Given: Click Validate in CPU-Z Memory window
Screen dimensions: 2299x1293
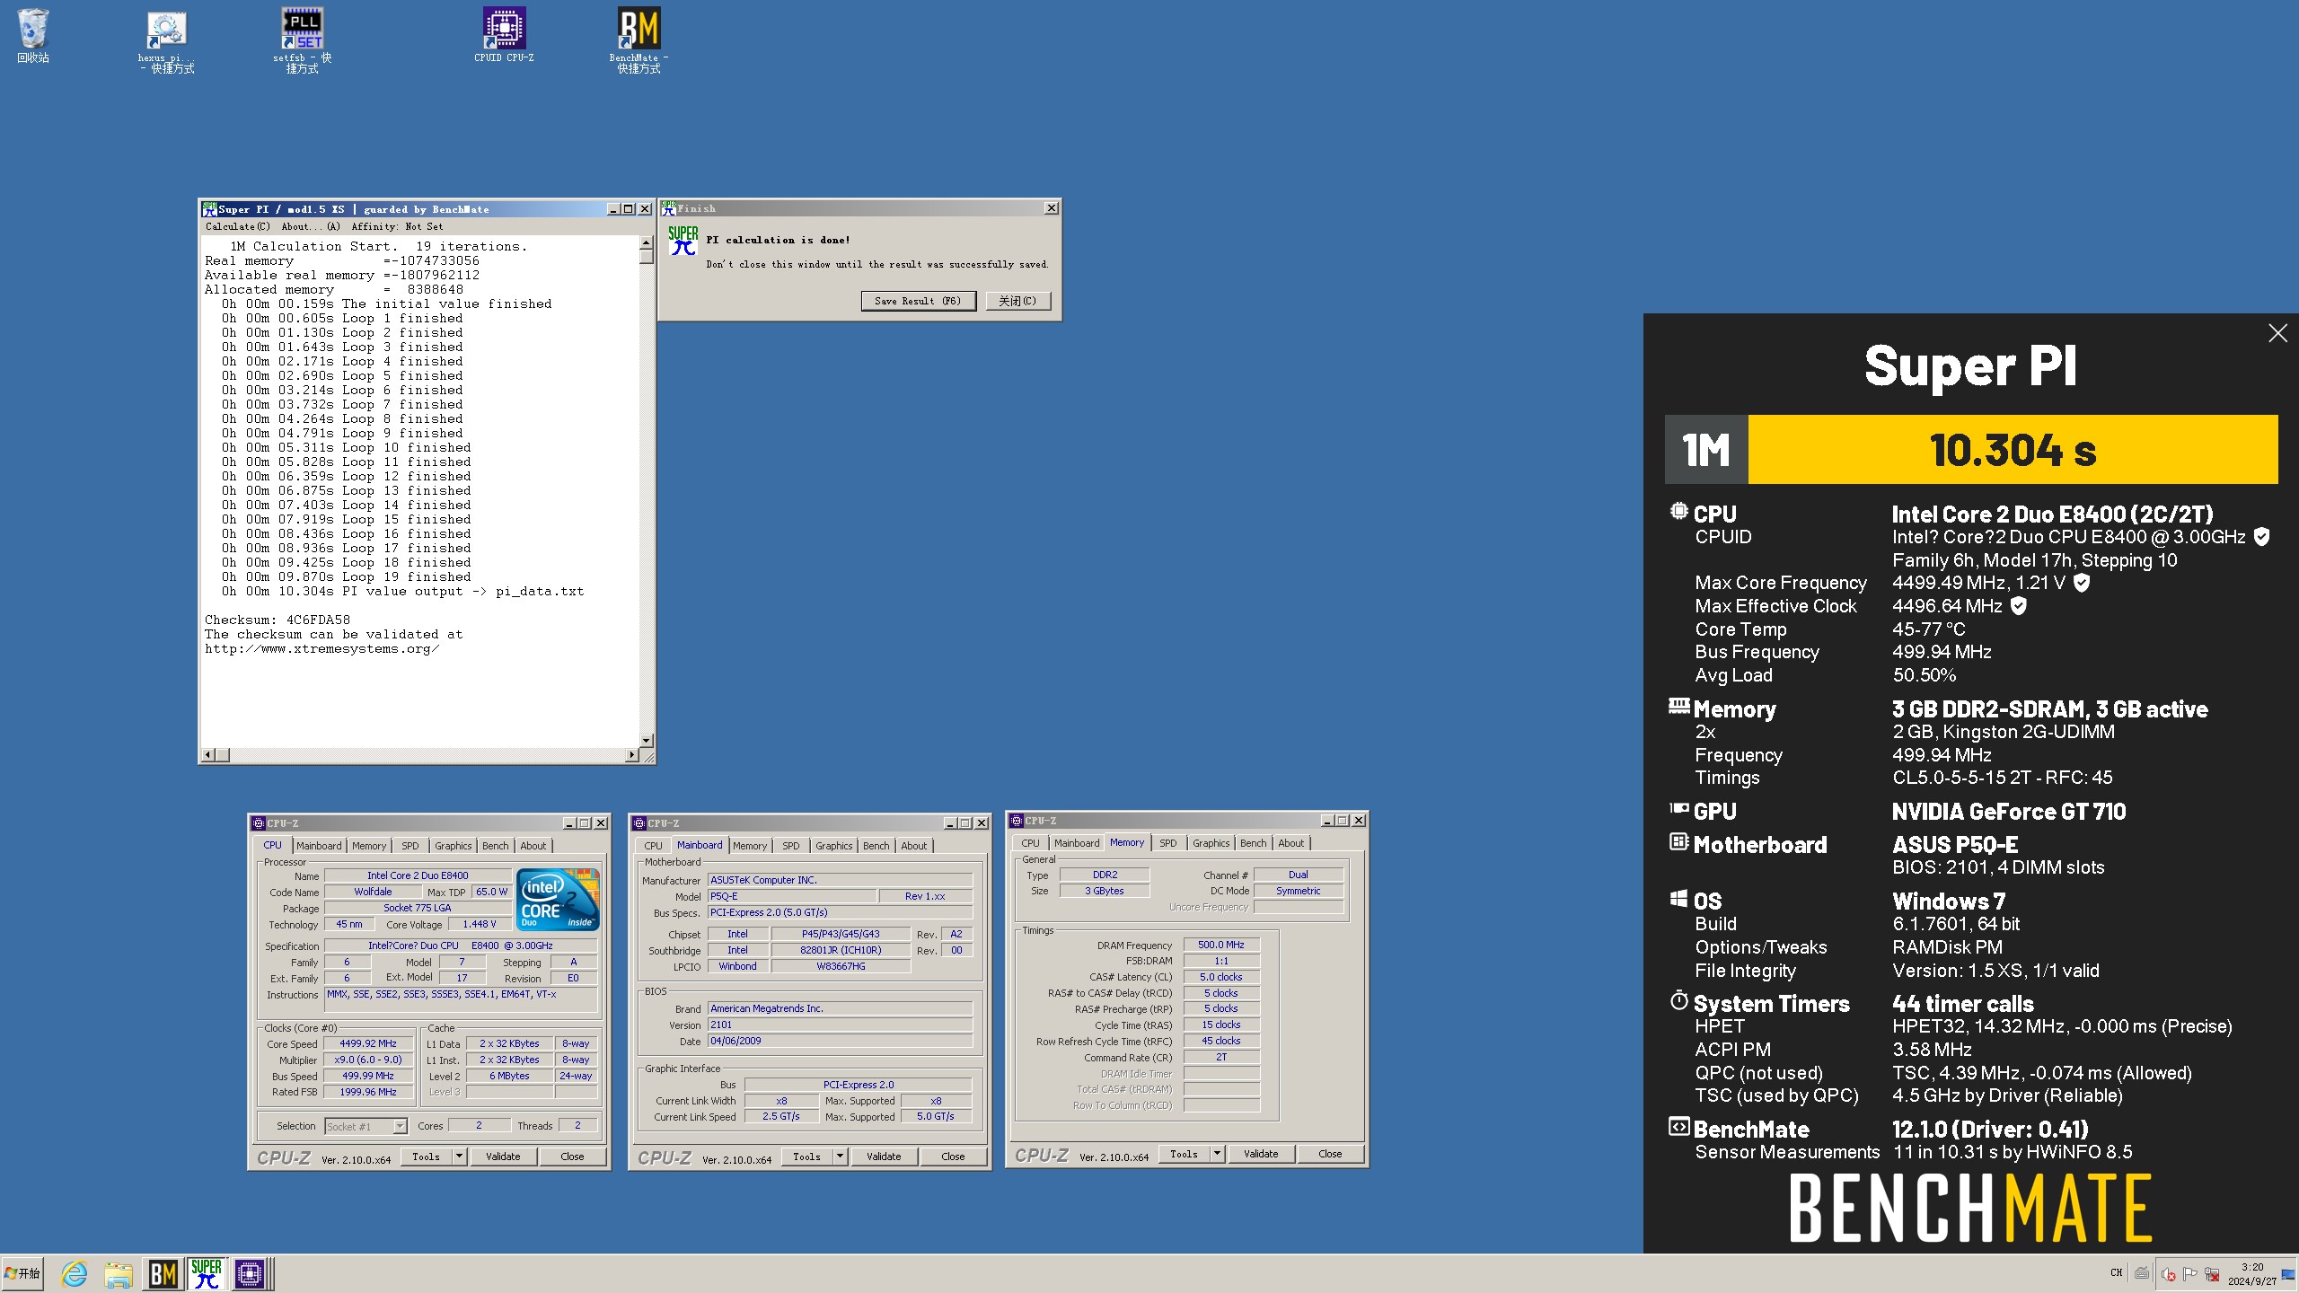Looking at the screenshot, I should 1261,1154.
